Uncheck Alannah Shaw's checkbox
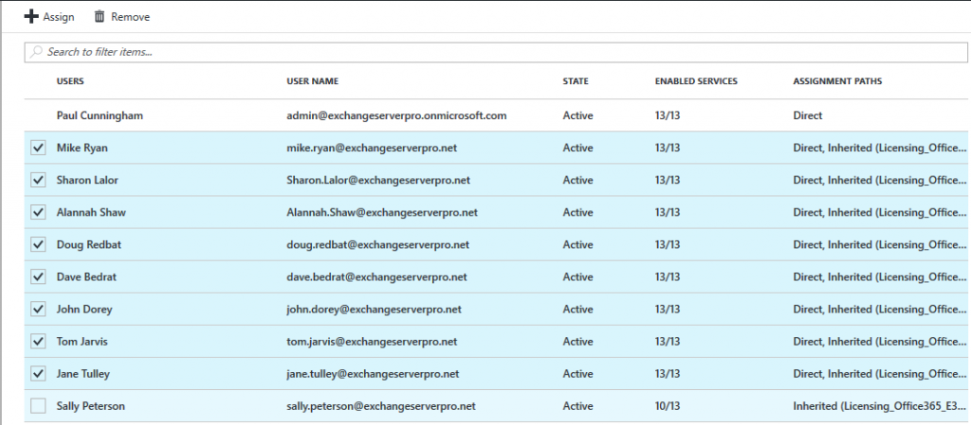The width and height of the screenshot is (971, 425). (x=38, y=212)
